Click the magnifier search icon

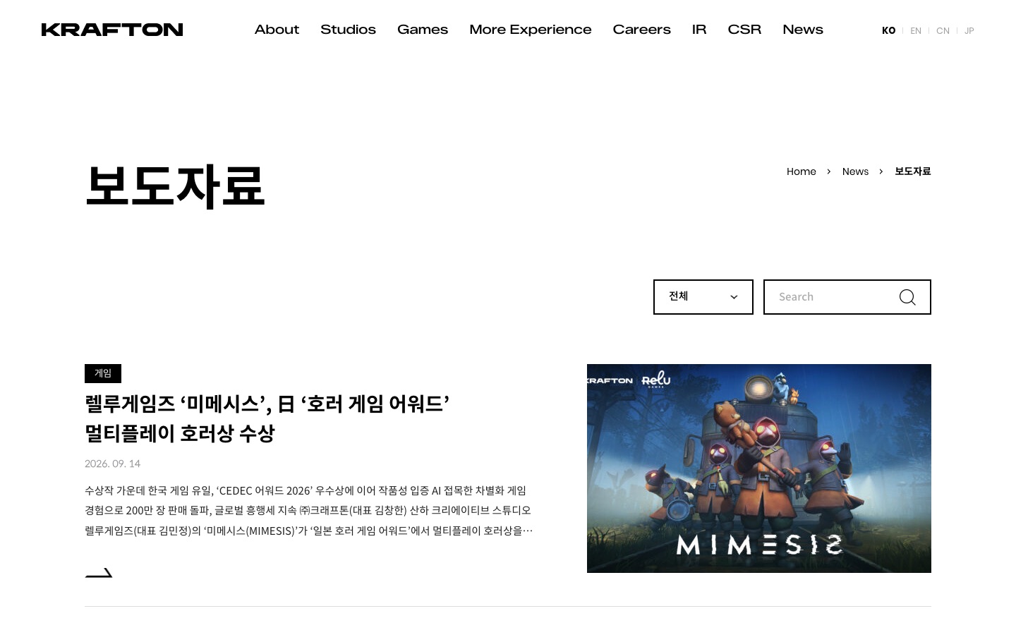tap(907, 297)
